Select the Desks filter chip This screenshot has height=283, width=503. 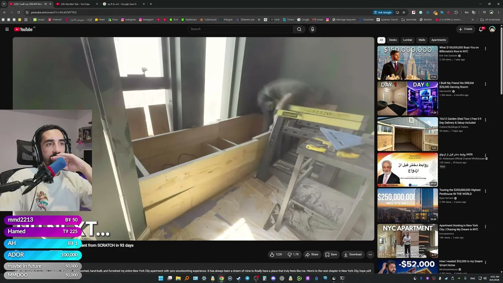393,40
